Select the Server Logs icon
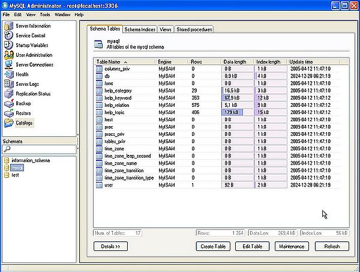Viewport: 360px width, 272px height. click(9, 84)
